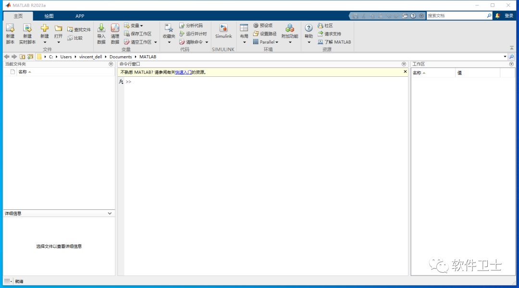
Task: Click Run and Time (运行并计时)
Action: (193, 34)
